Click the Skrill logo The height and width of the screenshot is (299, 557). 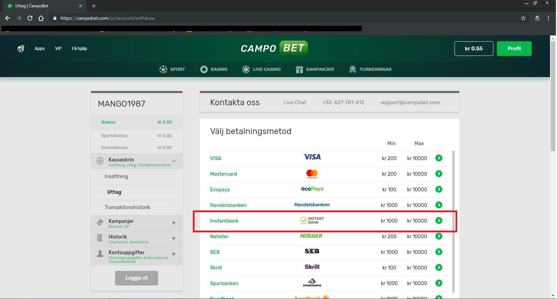(312, 267)
